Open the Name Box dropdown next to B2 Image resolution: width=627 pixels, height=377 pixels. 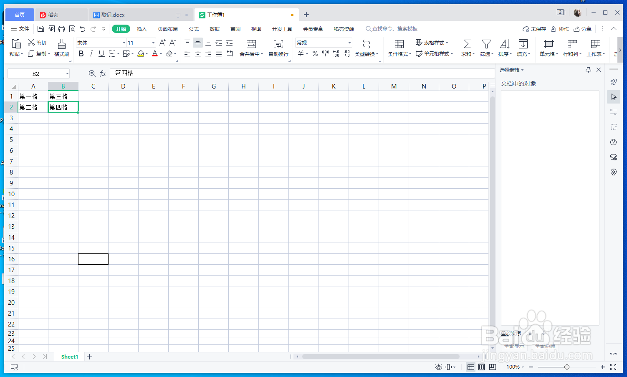[67, 73]
